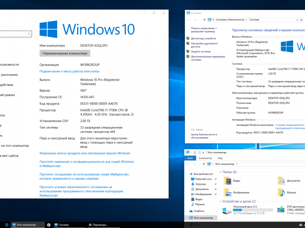Open software license terms link in Settings
305x228 pixels.
(x=81, y=191)
